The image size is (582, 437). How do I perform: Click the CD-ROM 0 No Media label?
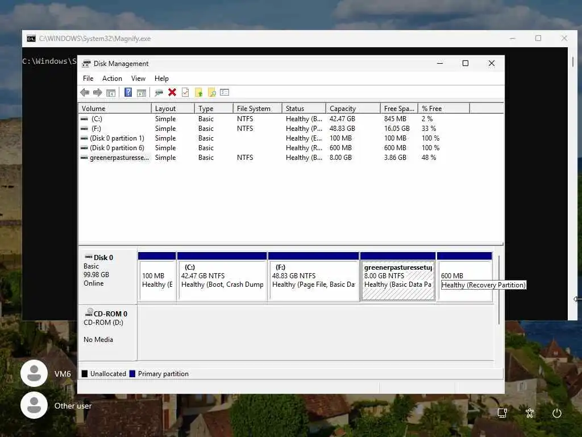pos(107,333)
